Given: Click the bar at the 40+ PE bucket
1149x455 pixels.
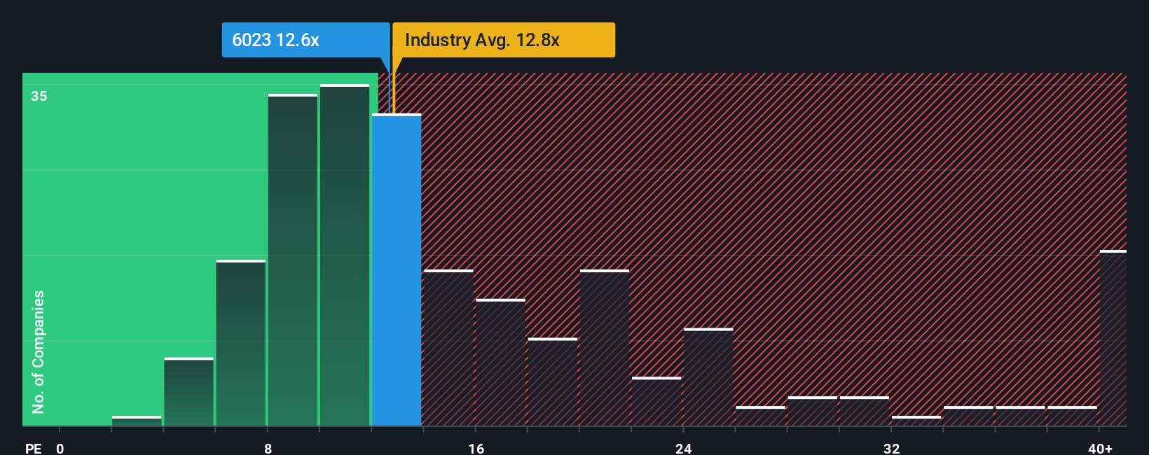Looking at the screenshot, I should 1113,338.
